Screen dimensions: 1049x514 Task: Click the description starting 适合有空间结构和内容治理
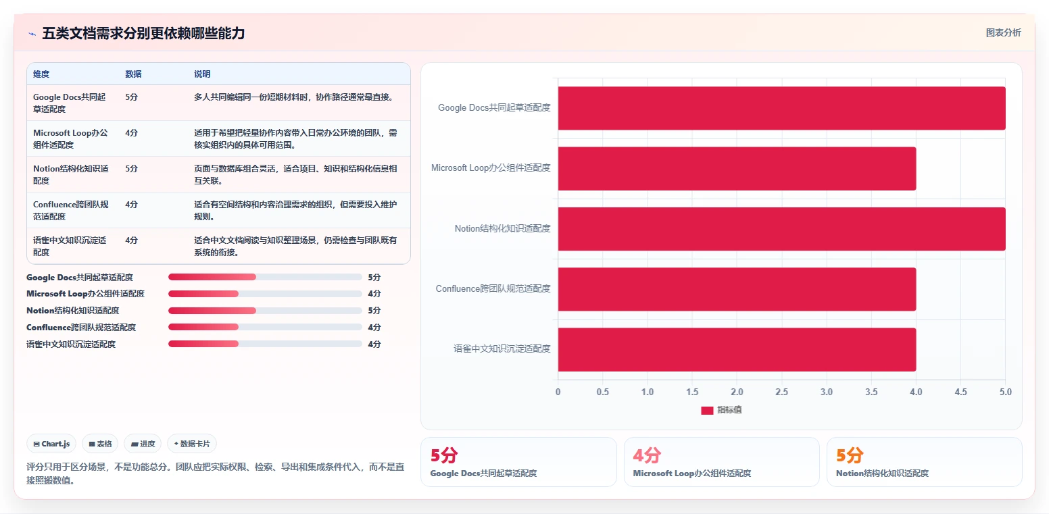point(295,210)
